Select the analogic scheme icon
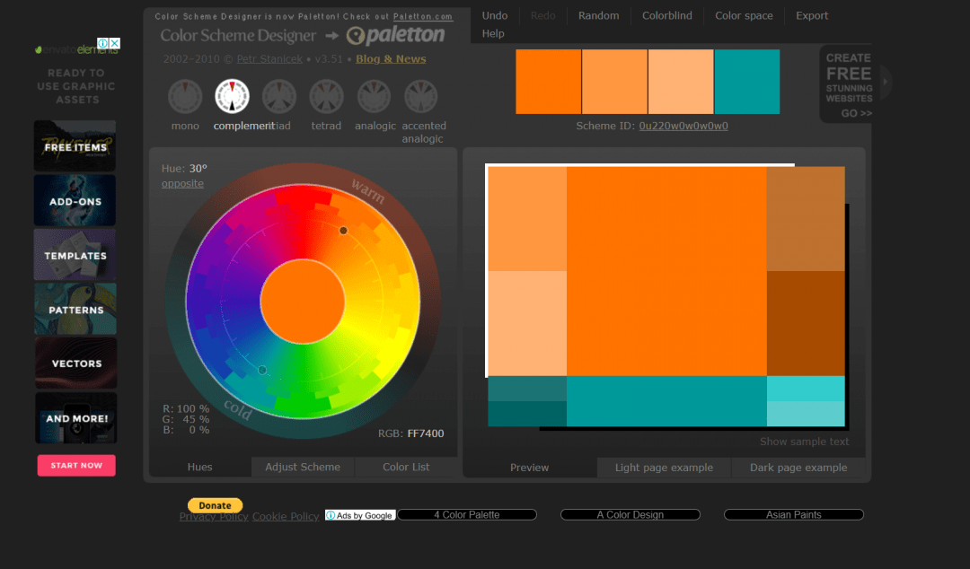This screenshot has height=569, width=970. pyautogui.click(x=374, y=97)
